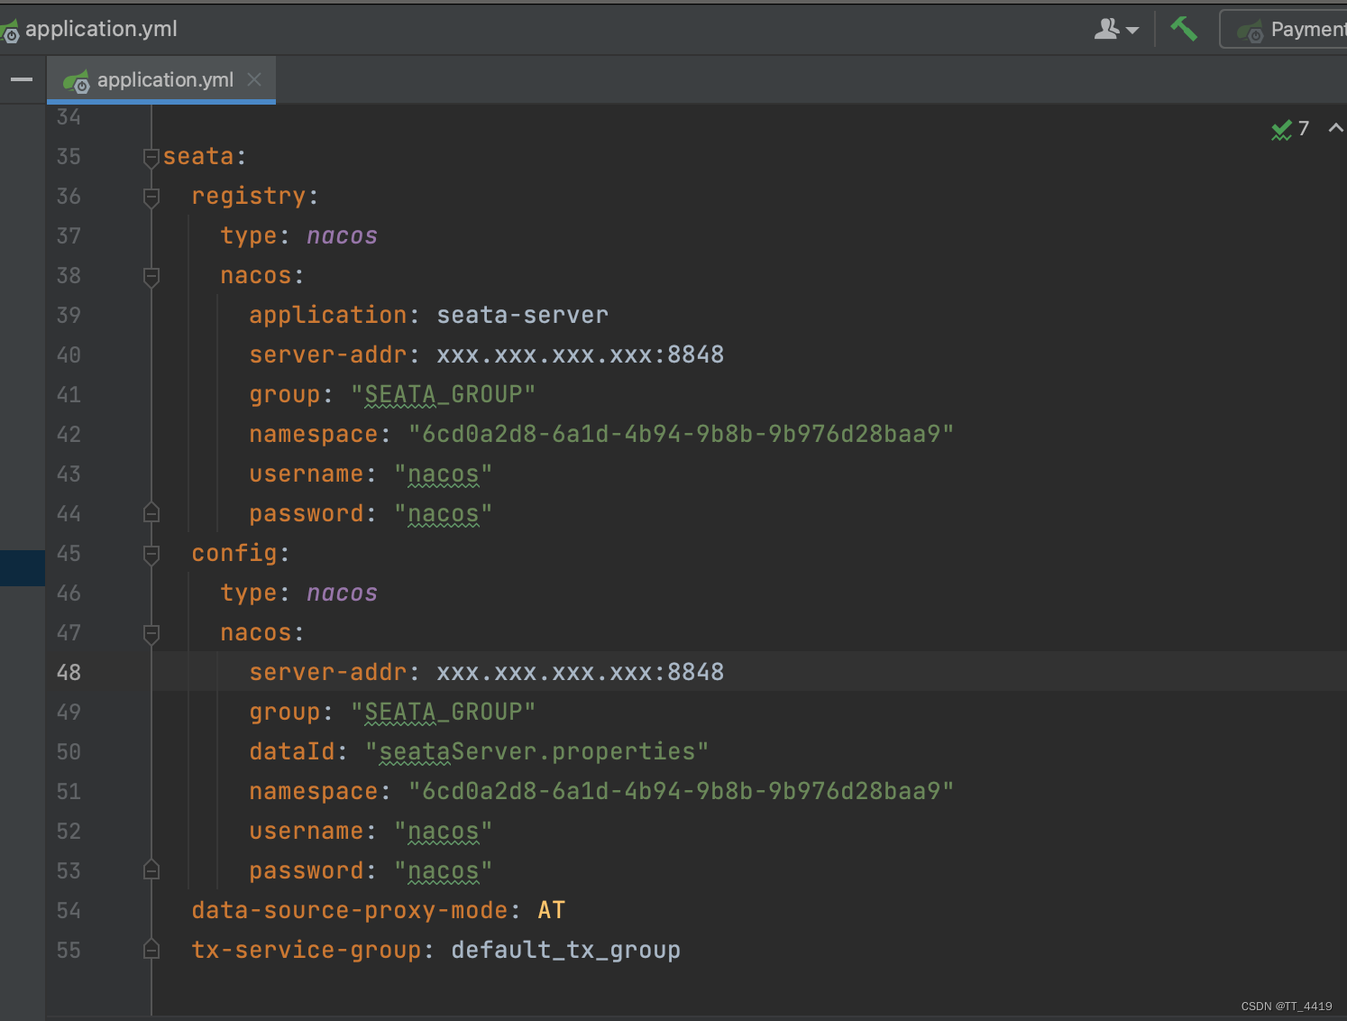This screenshot has width=1347, height=1021.
Task: Click the server-addr key on line 40
Action: (x=328, y=355)
